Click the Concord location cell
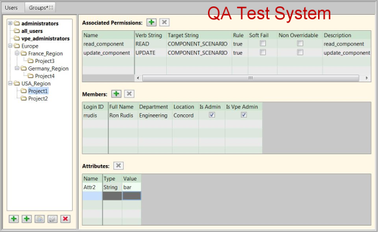 pyautogui.click(x=185, y=115)
